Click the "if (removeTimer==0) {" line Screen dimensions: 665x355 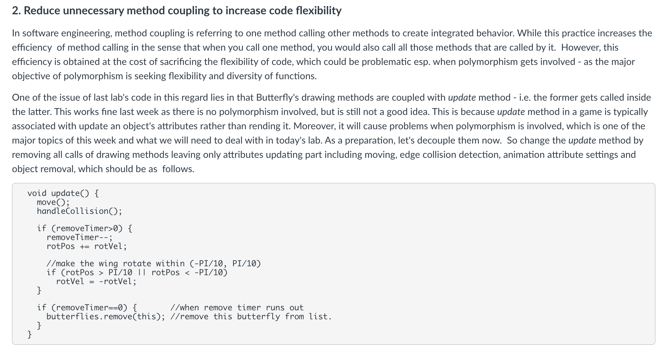87,308
